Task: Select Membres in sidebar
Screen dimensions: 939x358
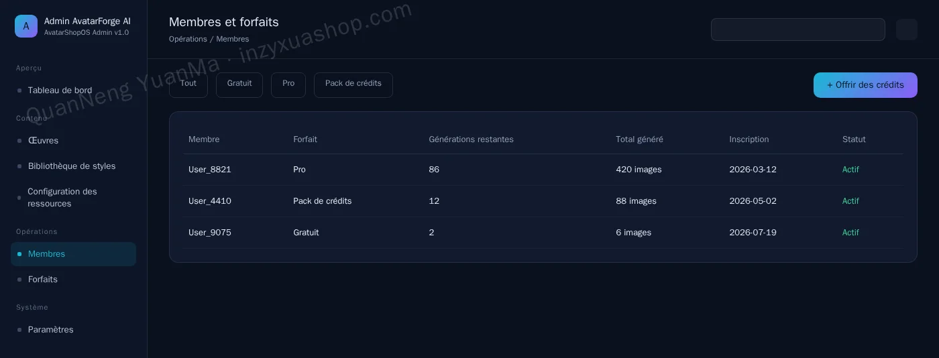Action: coord(73,254)
